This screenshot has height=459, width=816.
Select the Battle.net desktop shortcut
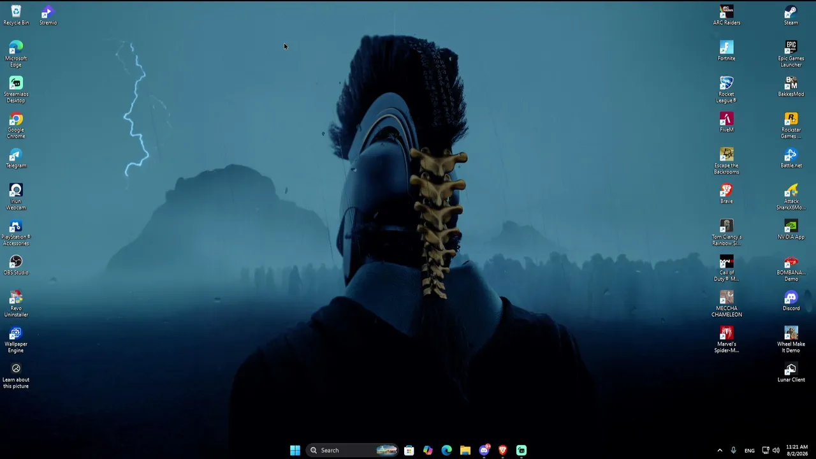[x=791, y=158]
